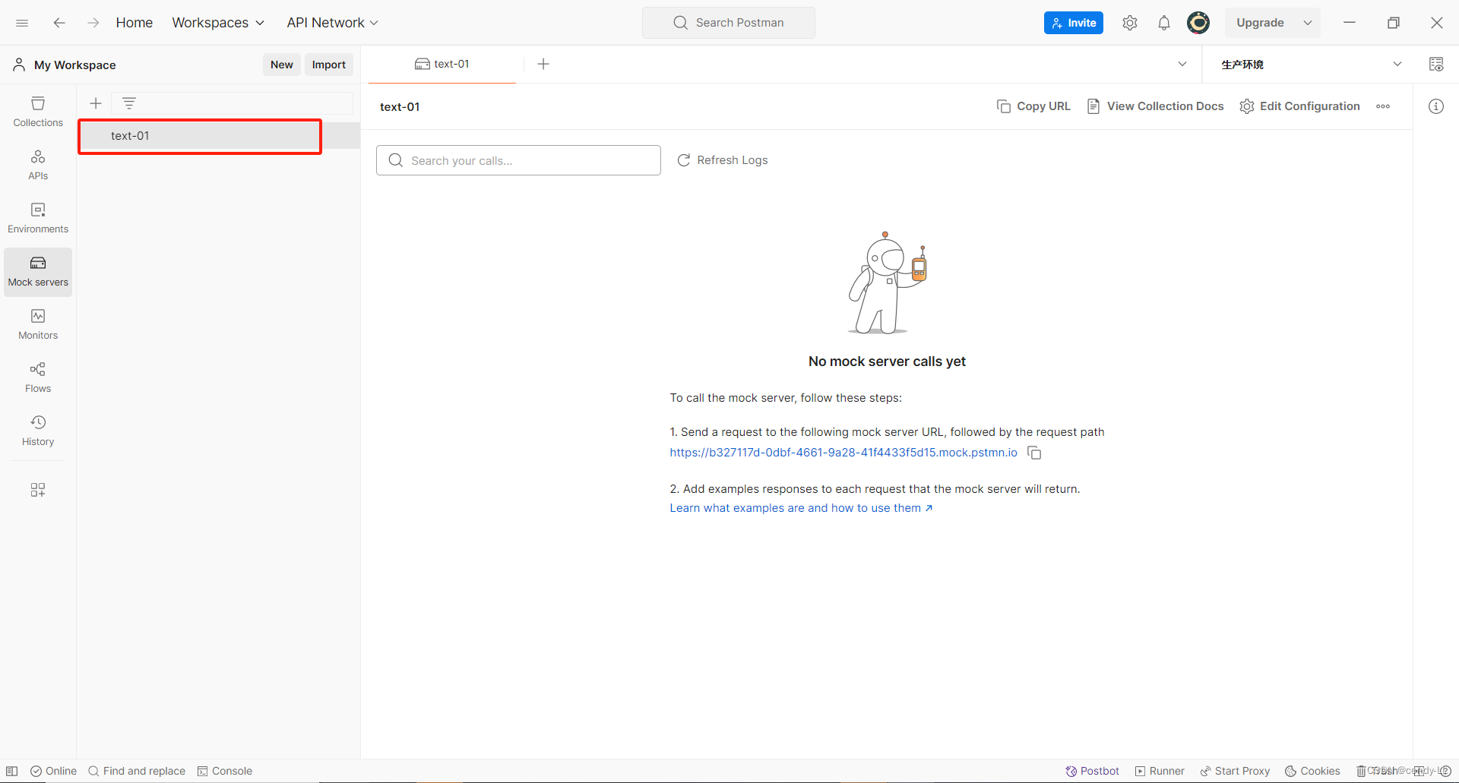Open Collections in sidebar
Screen dimensions: 1459x783
coord(38,112)
